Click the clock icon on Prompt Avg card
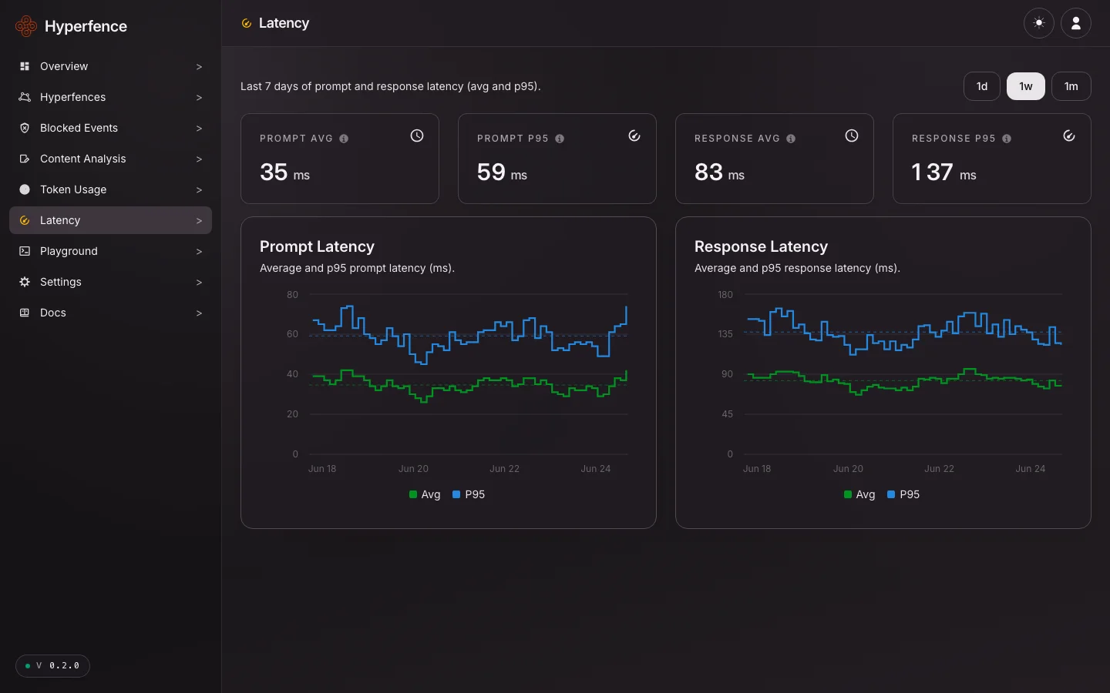The image size is (1110, 693). pos(417,136)
